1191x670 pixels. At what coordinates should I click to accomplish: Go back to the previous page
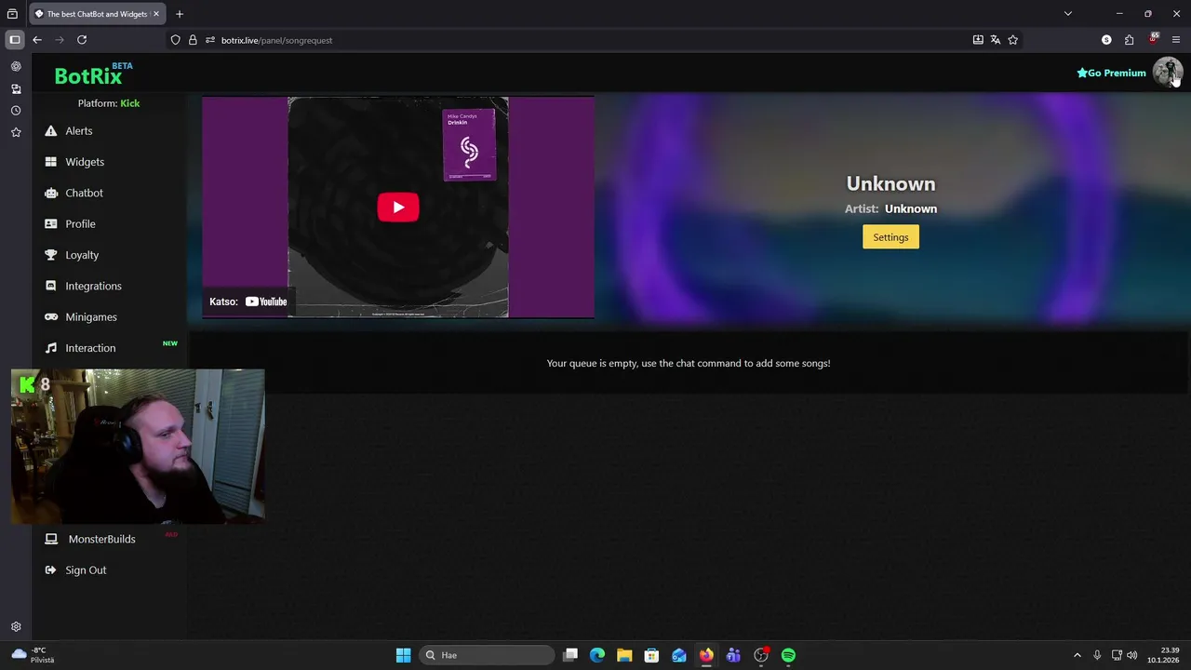pos(37,40)
